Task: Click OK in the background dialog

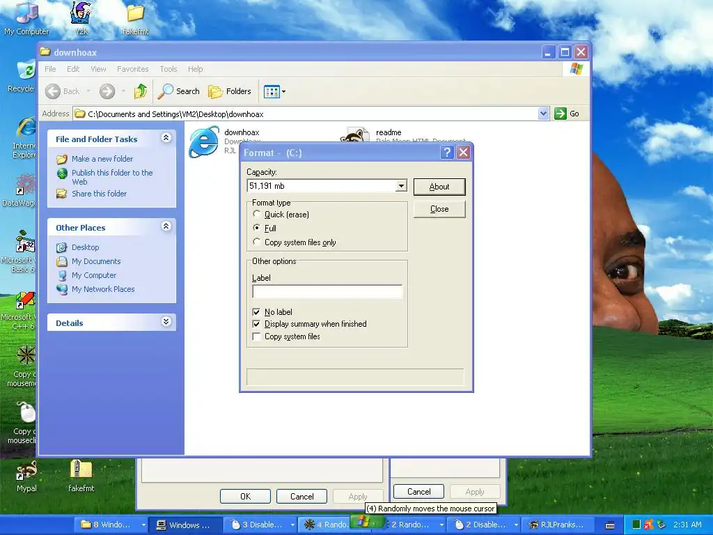Action: tap(246, 496)
